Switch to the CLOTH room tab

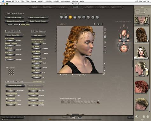89,7
